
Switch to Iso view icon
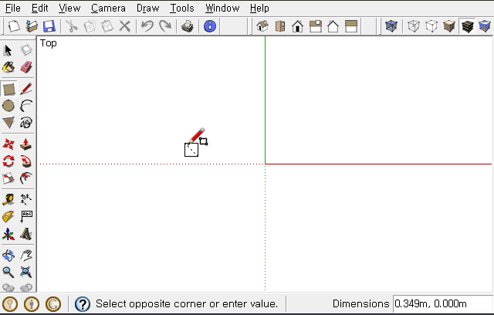coord(262,26)
